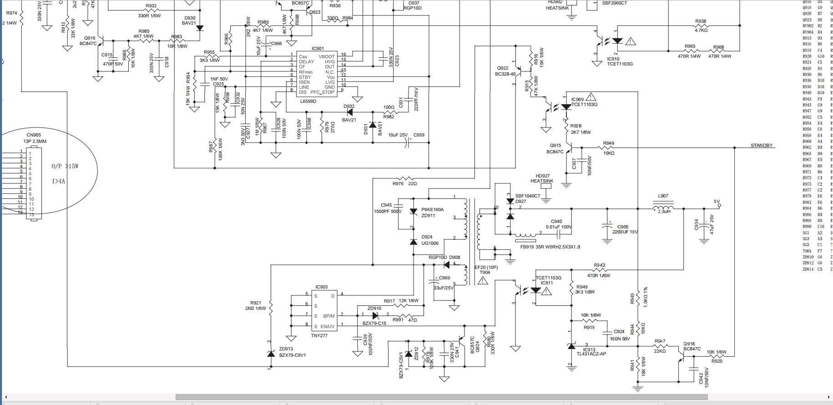Select the Q915 transistor label
This screenshot has height=405, width=833.
(x=555, y=146)
